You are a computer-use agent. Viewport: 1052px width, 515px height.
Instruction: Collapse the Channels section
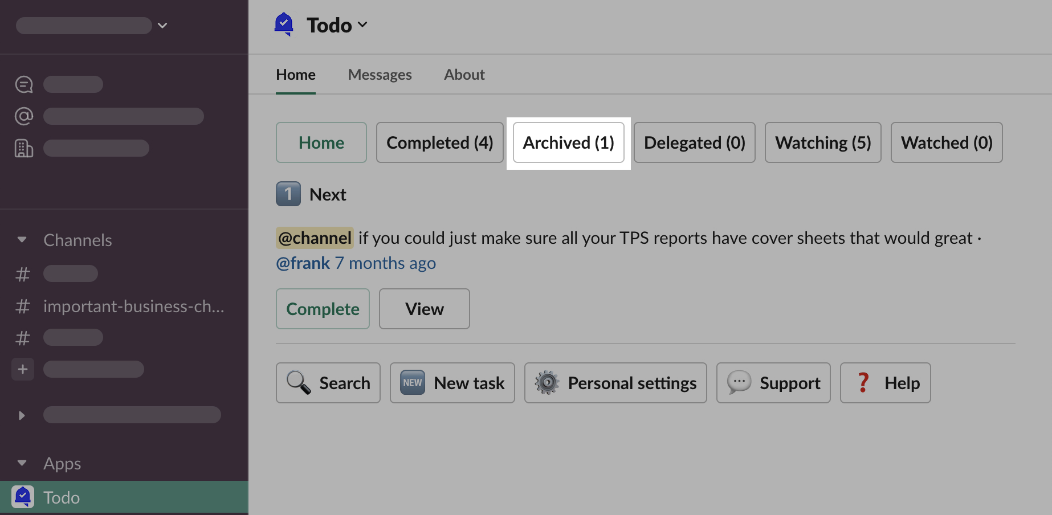[x=22, y=240]
